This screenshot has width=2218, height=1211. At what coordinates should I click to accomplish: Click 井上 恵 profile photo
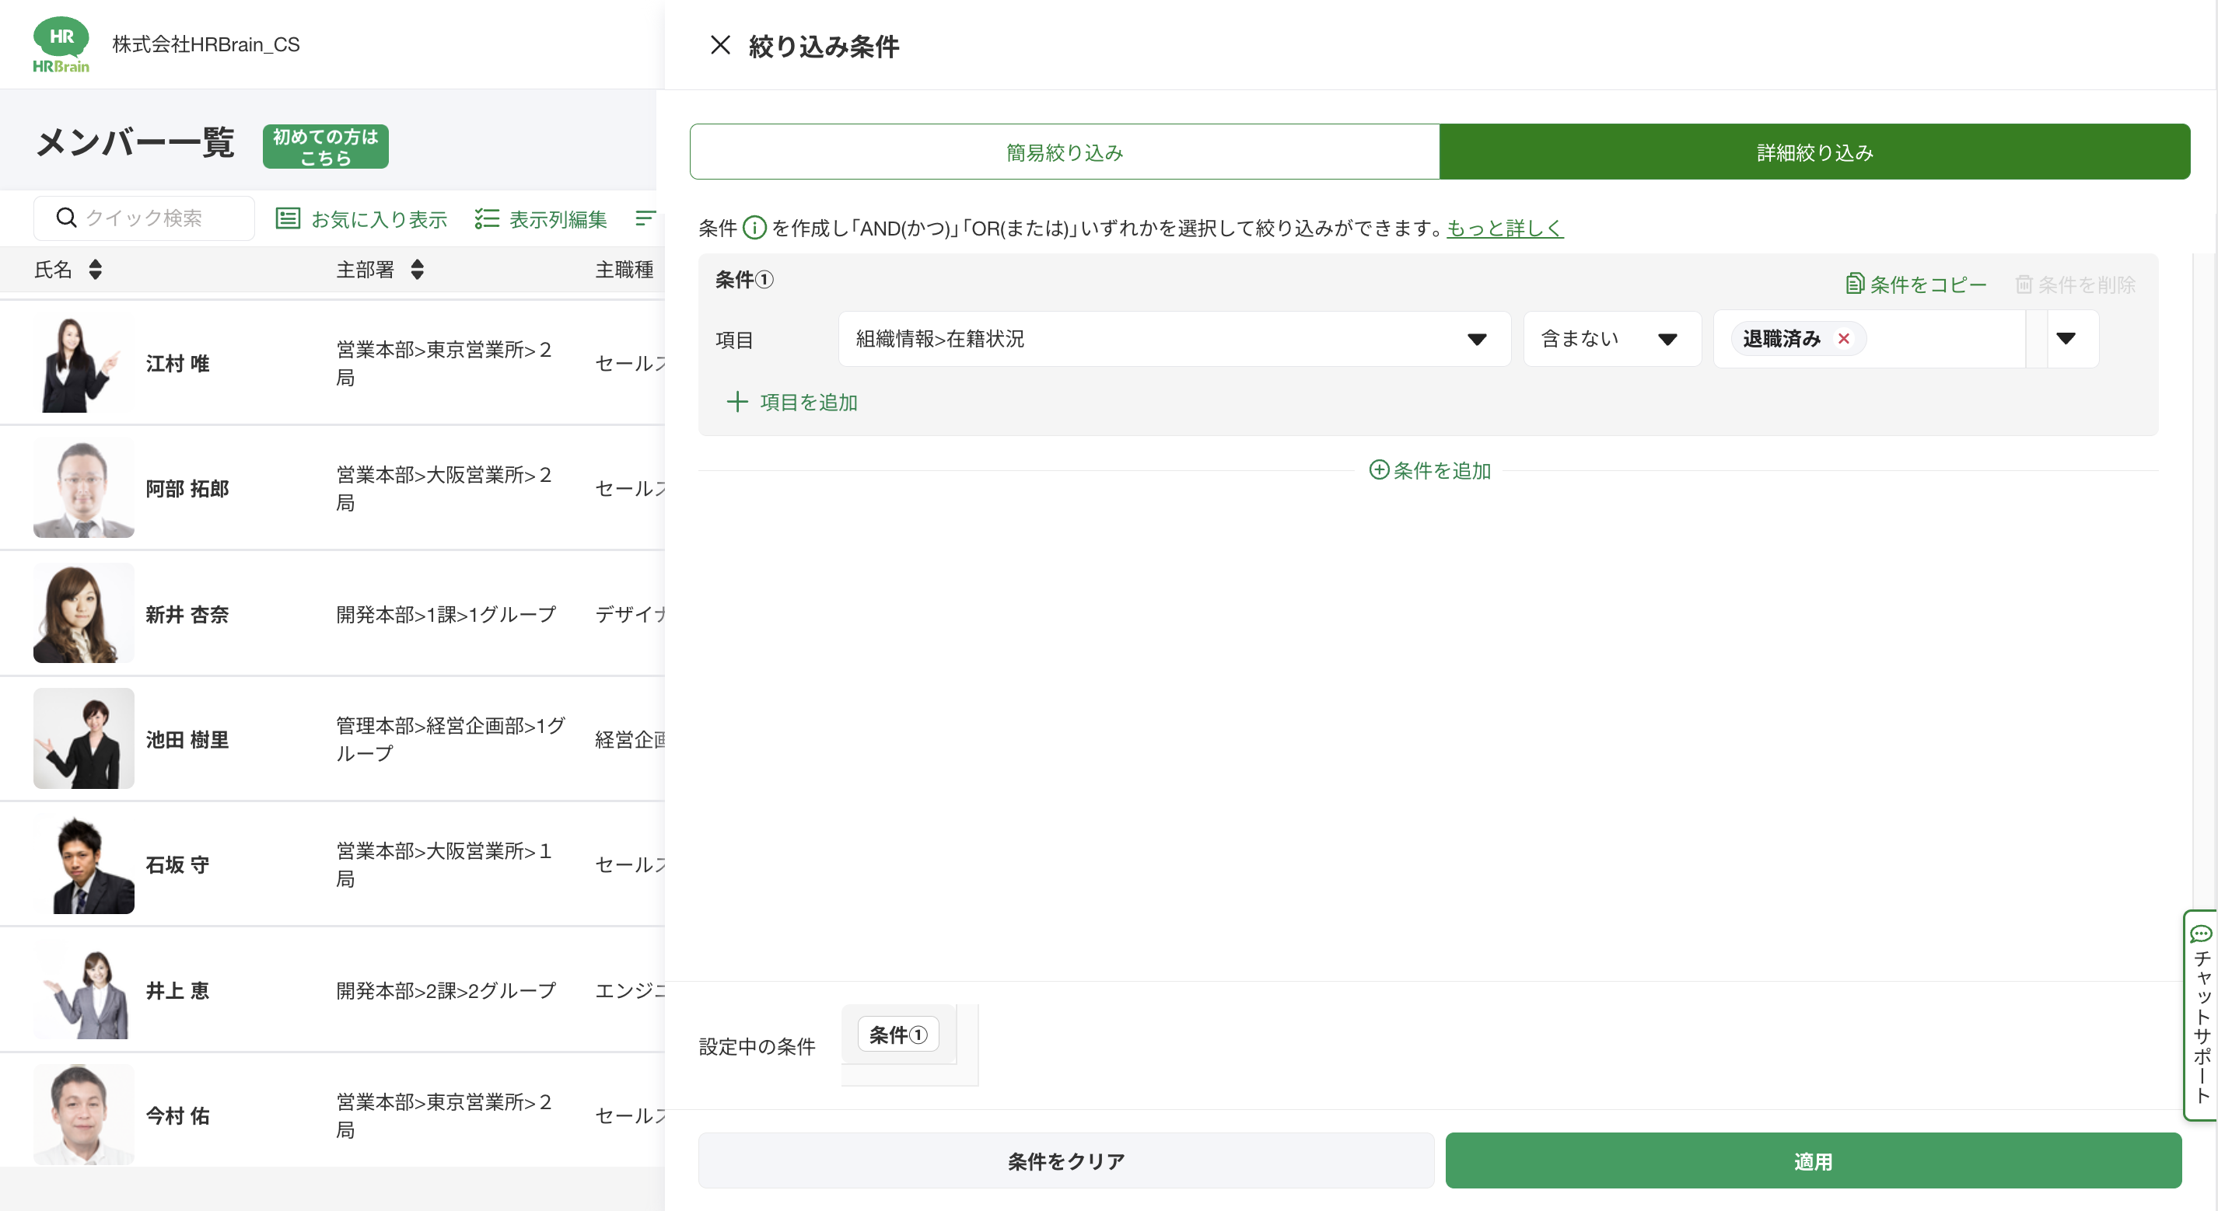coord(83,989)
